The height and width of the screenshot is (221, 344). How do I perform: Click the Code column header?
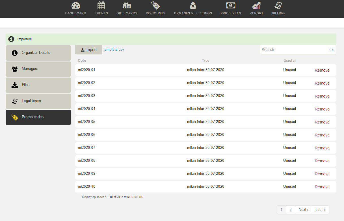click(x=82, y=61)
